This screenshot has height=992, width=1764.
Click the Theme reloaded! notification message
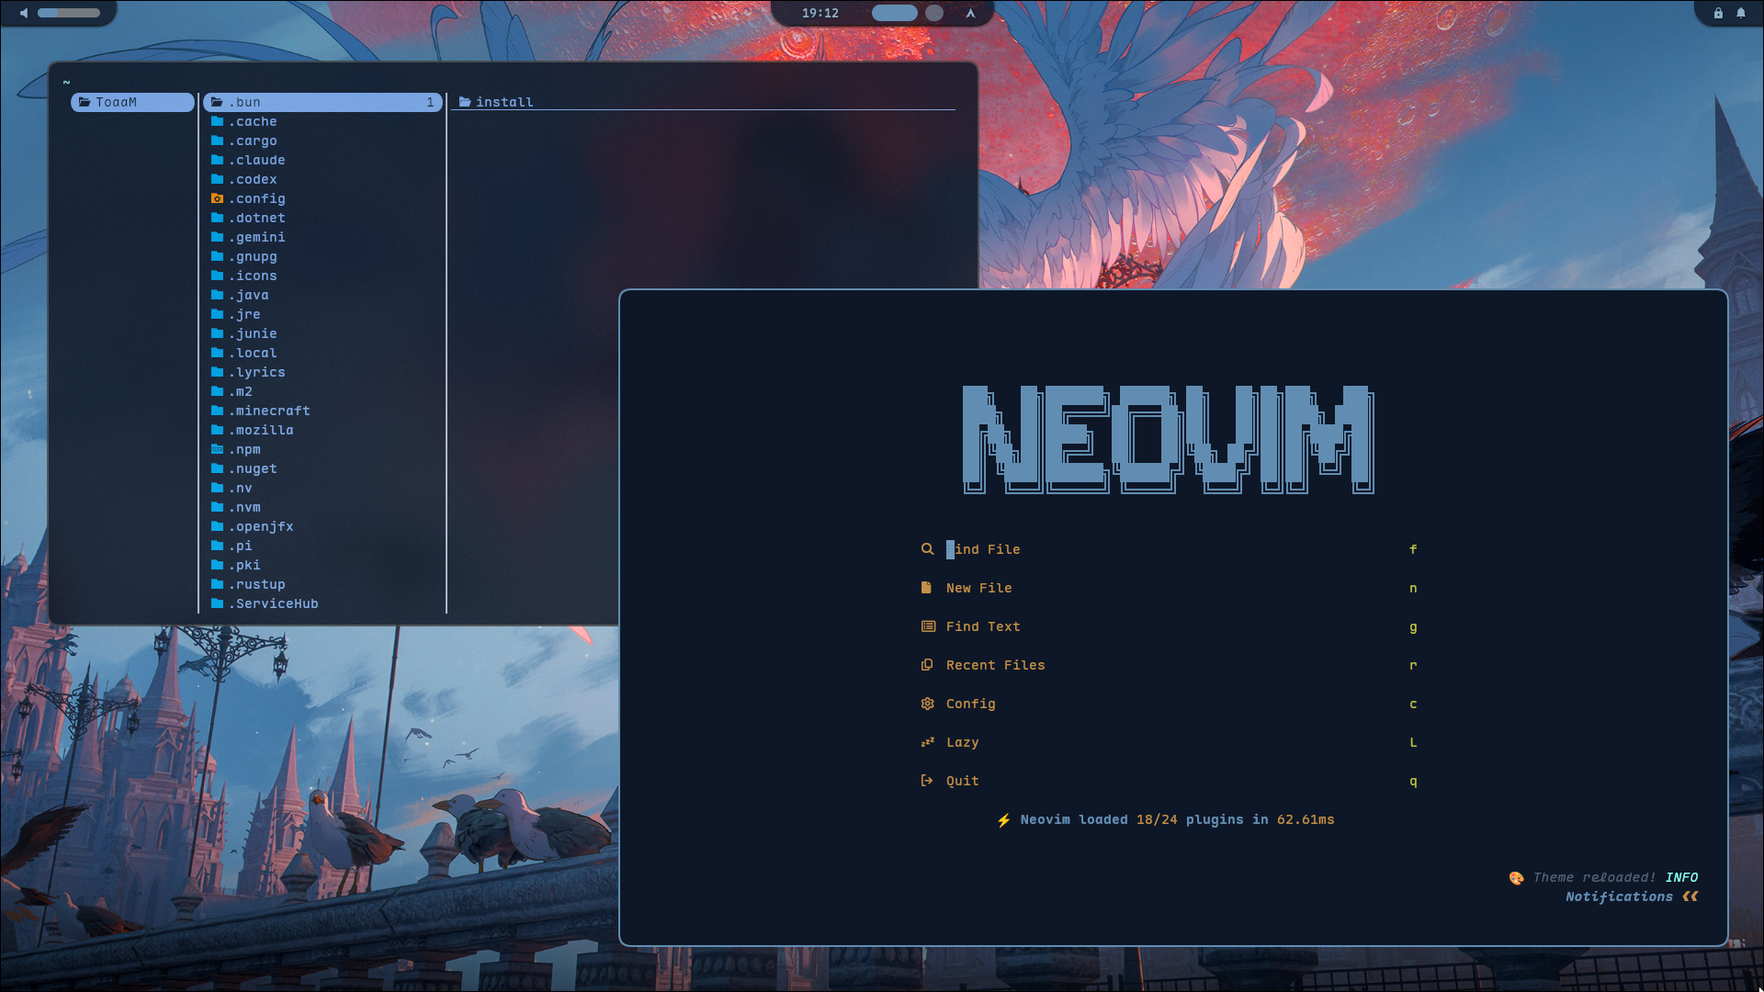[x=1594, y=877]
